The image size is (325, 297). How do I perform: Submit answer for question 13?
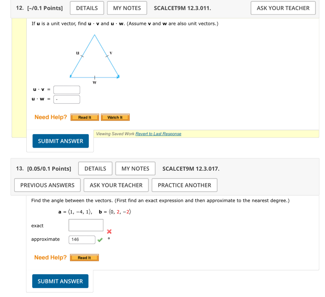pyautogui.click(x=60, y=281)
